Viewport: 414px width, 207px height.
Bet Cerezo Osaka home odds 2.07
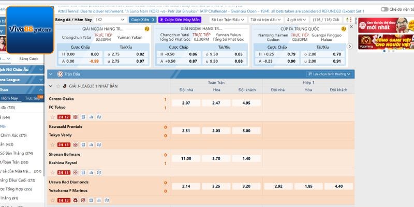point(186,103)
